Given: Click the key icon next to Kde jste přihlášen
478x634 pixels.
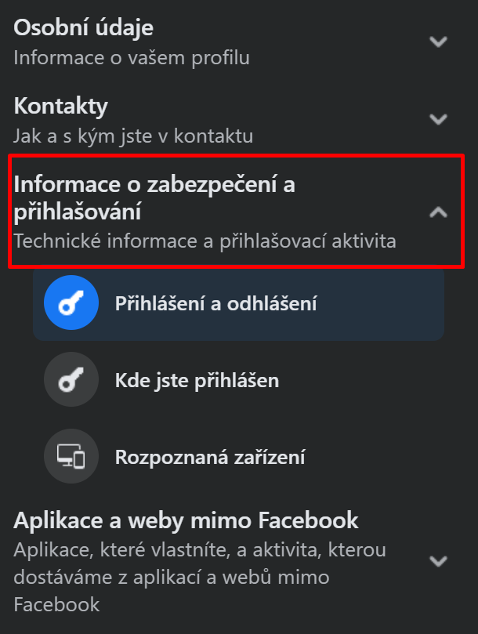Looking at the screenshot, I should (71, 380).
